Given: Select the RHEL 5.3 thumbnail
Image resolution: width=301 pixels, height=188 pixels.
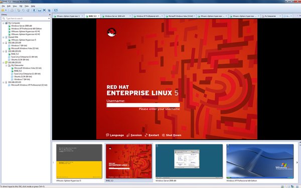Looking at the screenshot, I should point(129,161).
